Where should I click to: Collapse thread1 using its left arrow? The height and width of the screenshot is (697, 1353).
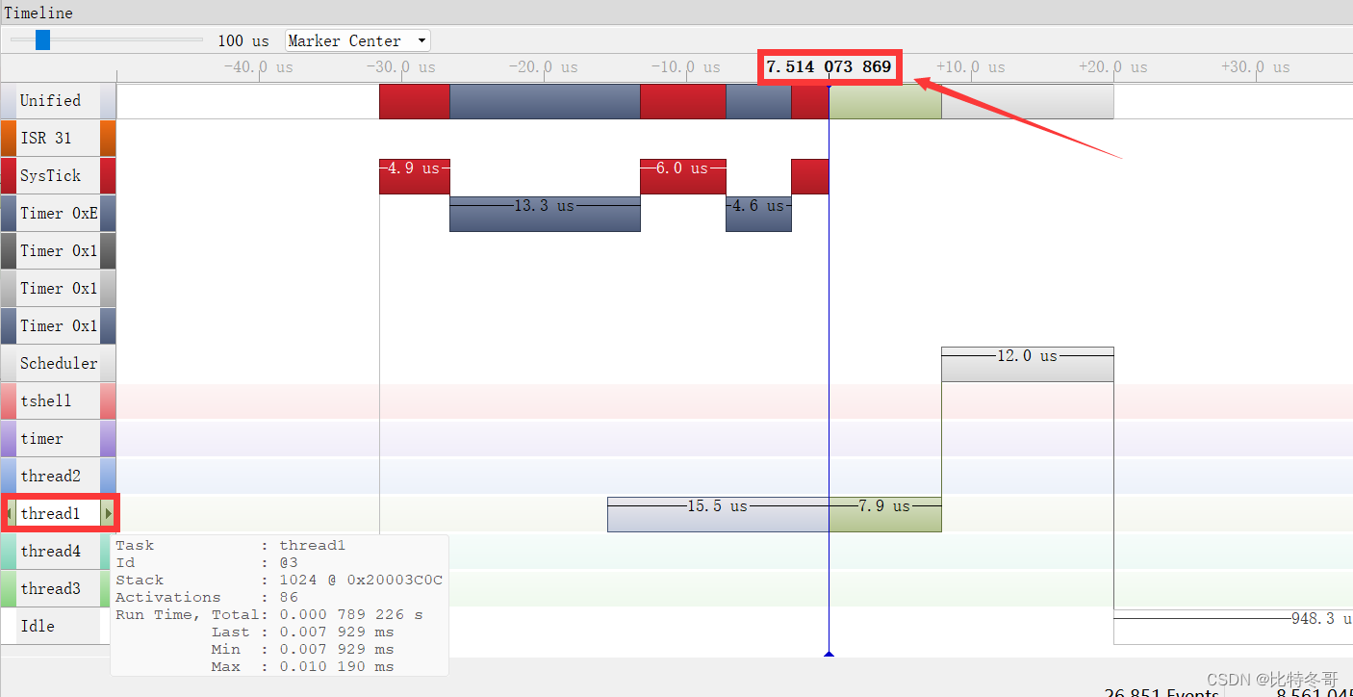[9, 513]
